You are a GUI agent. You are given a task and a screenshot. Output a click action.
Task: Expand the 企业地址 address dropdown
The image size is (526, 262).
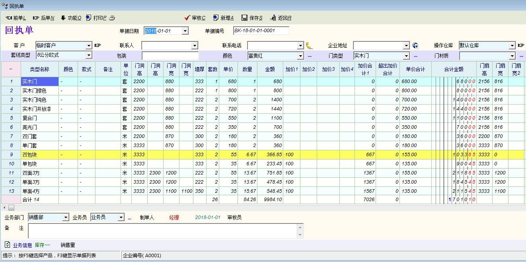[x=406, y=46]
